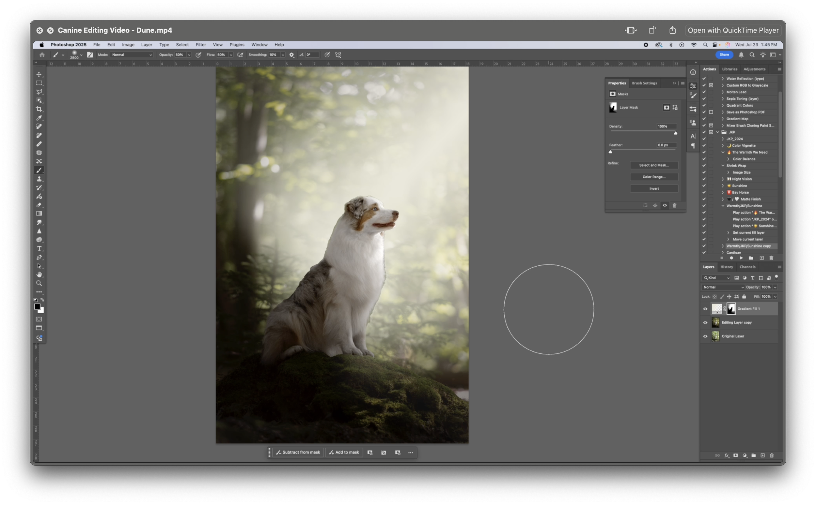816x505 pixels.
Task: Select the Hand tool
Action: point(39,275)
